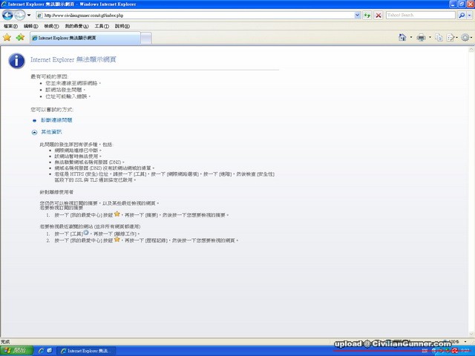
Task: Click the Internet Explorer taskbar button
Action: coord(88,350)
